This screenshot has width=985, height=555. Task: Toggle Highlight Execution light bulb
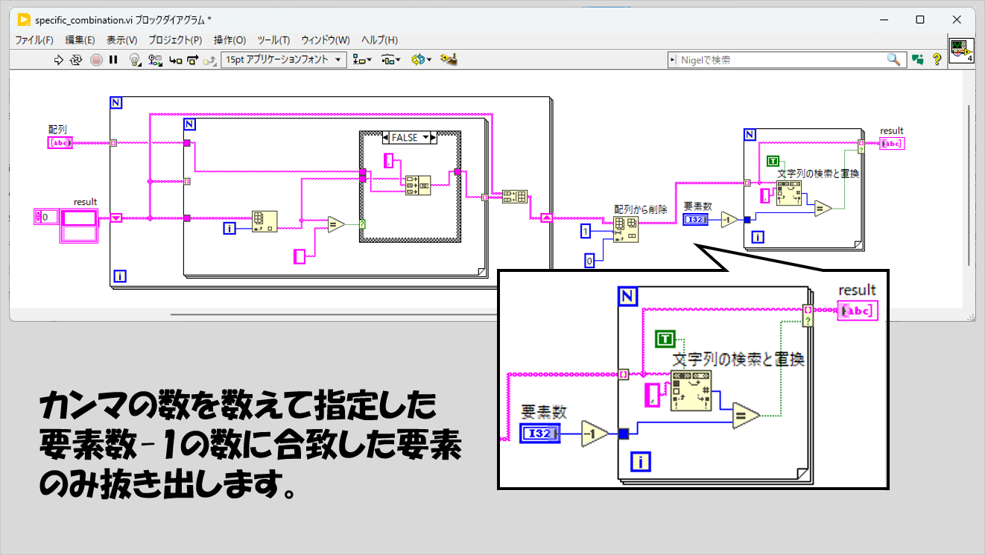point(135,60)
